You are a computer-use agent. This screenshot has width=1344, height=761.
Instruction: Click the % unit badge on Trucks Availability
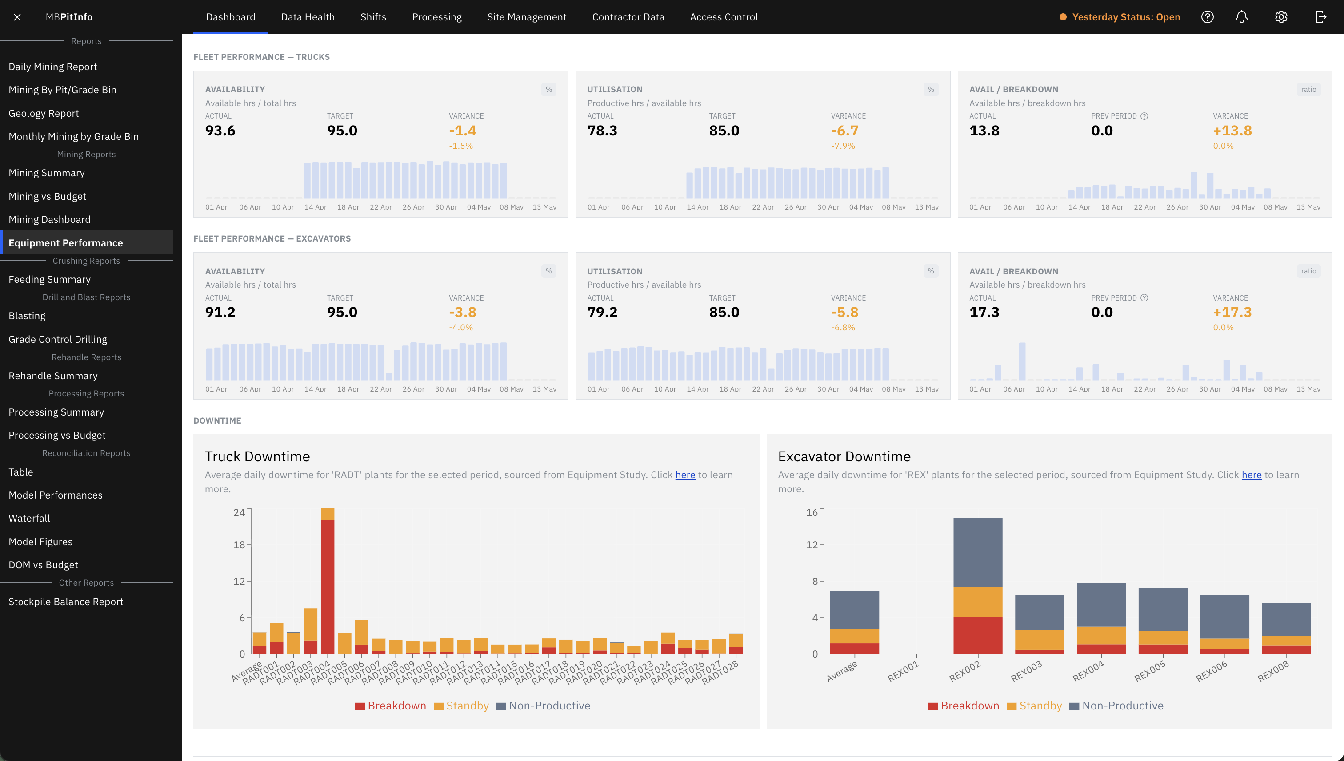pyautogui.click(x=549, y=89)
